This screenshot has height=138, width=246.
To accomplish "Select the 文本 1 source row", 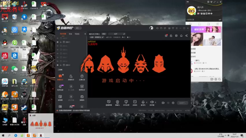I will 71,42.
